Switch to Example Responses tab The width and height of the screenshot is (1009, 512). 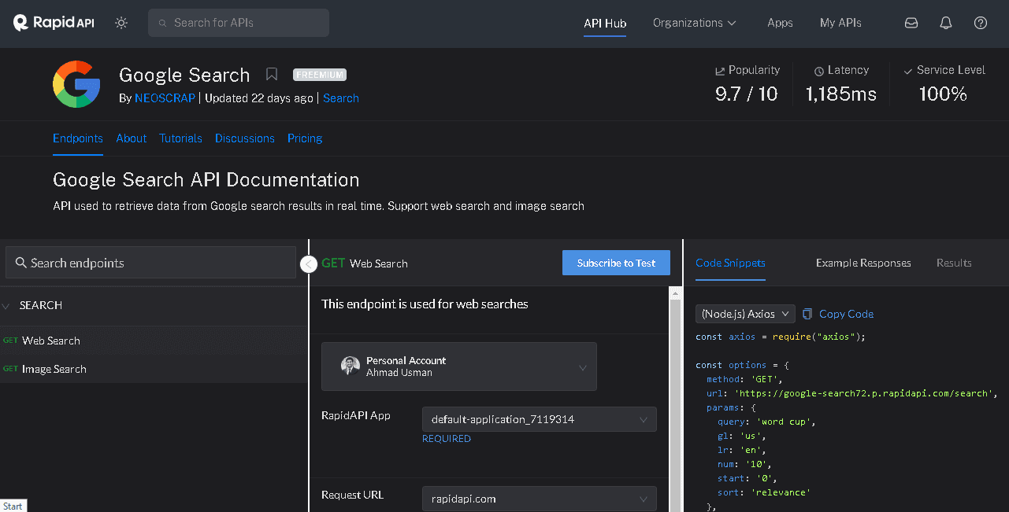[x=863, y=263]
